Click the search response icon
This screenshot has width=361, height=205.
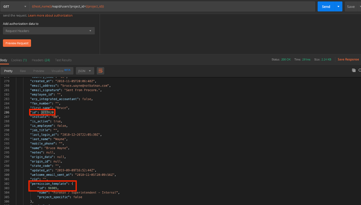(x=360, y=70)
